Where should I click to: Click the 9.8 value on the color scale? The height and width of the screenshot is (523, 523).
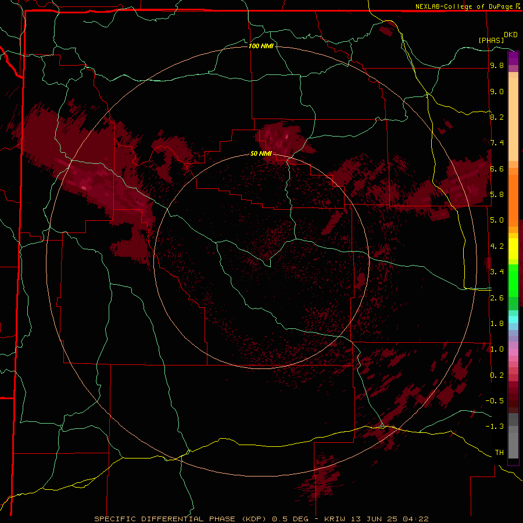pos(497,66)
